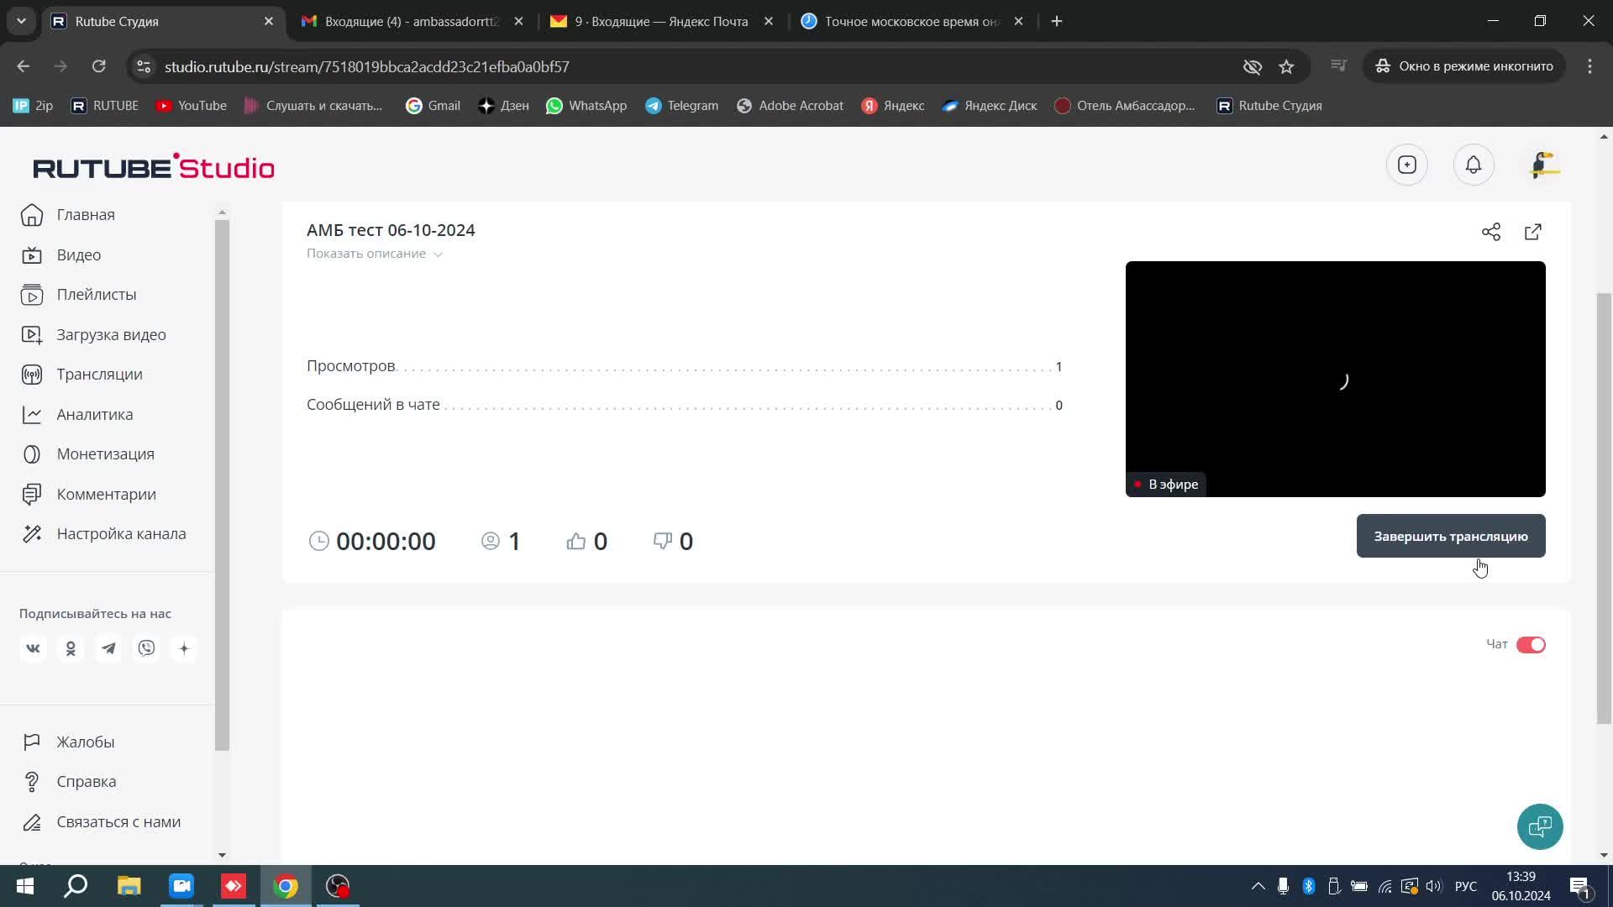Enable the VK subscribe social icon
1613x907 pixels.
click(32, 647)
